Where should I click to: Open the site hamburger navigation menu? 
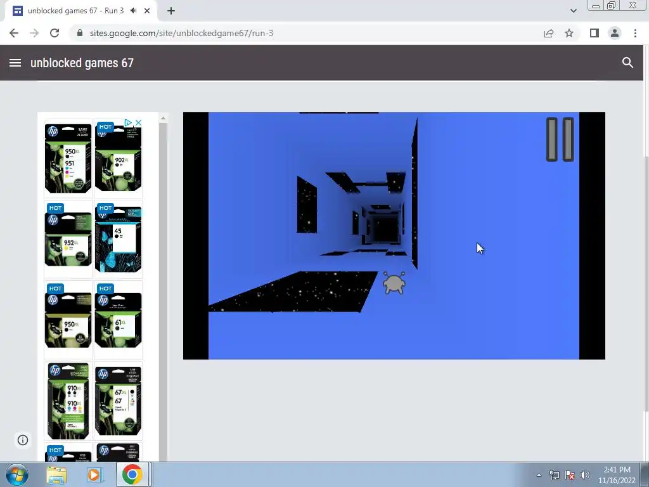[x=15, y=63]
